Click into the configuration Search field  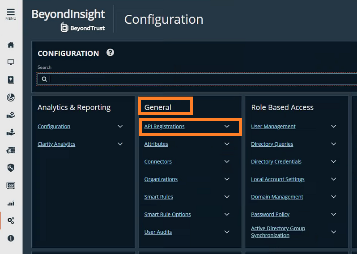pos(197,79)
